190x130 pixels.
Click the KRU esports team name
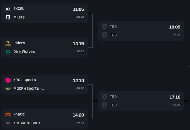[x=25, y=80]
